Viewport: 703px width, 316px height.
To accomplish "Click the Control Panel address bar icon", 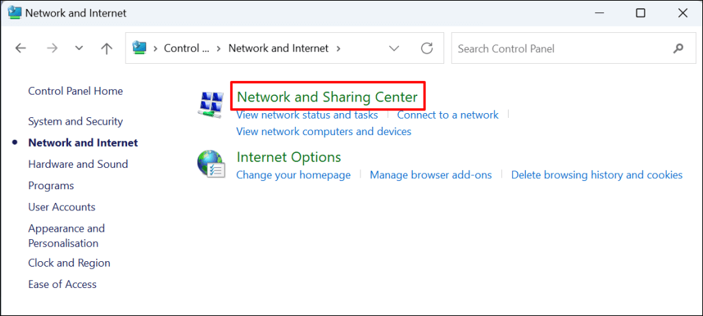I will click(141, 48).
